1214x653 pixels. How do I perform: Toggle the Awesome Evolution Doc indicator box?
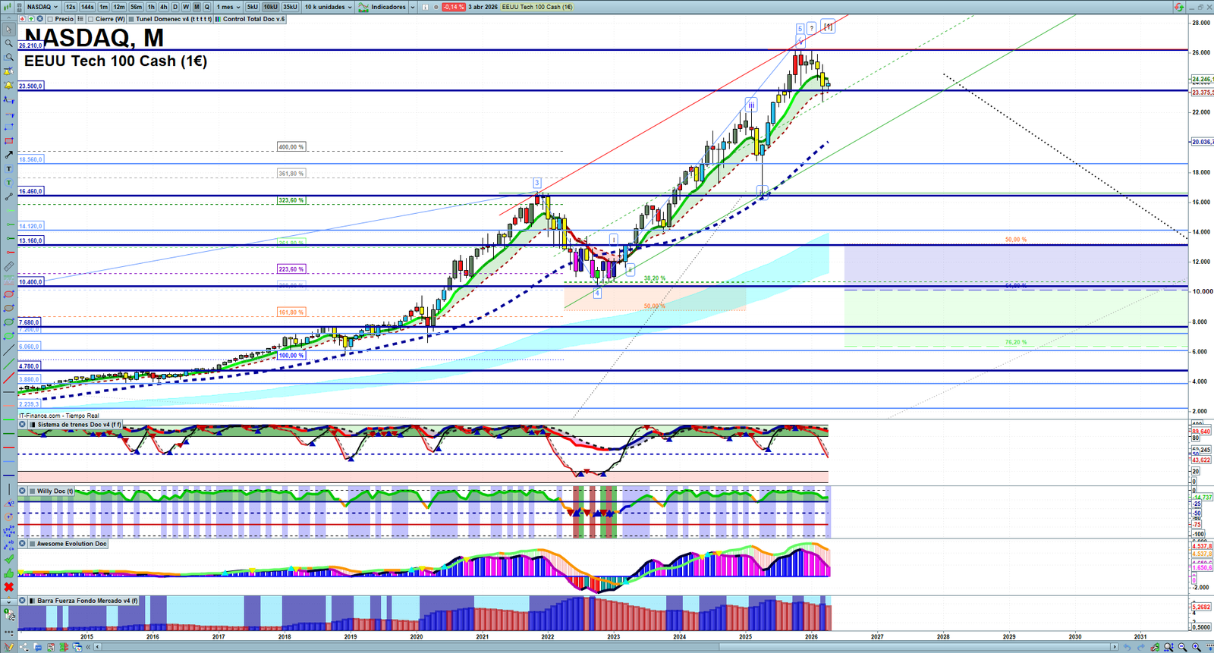click(x=33, y=544)
